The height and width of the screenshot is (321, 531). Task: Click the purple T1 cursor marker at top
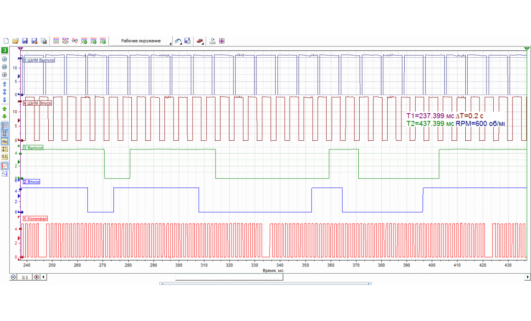click(20, 48)
